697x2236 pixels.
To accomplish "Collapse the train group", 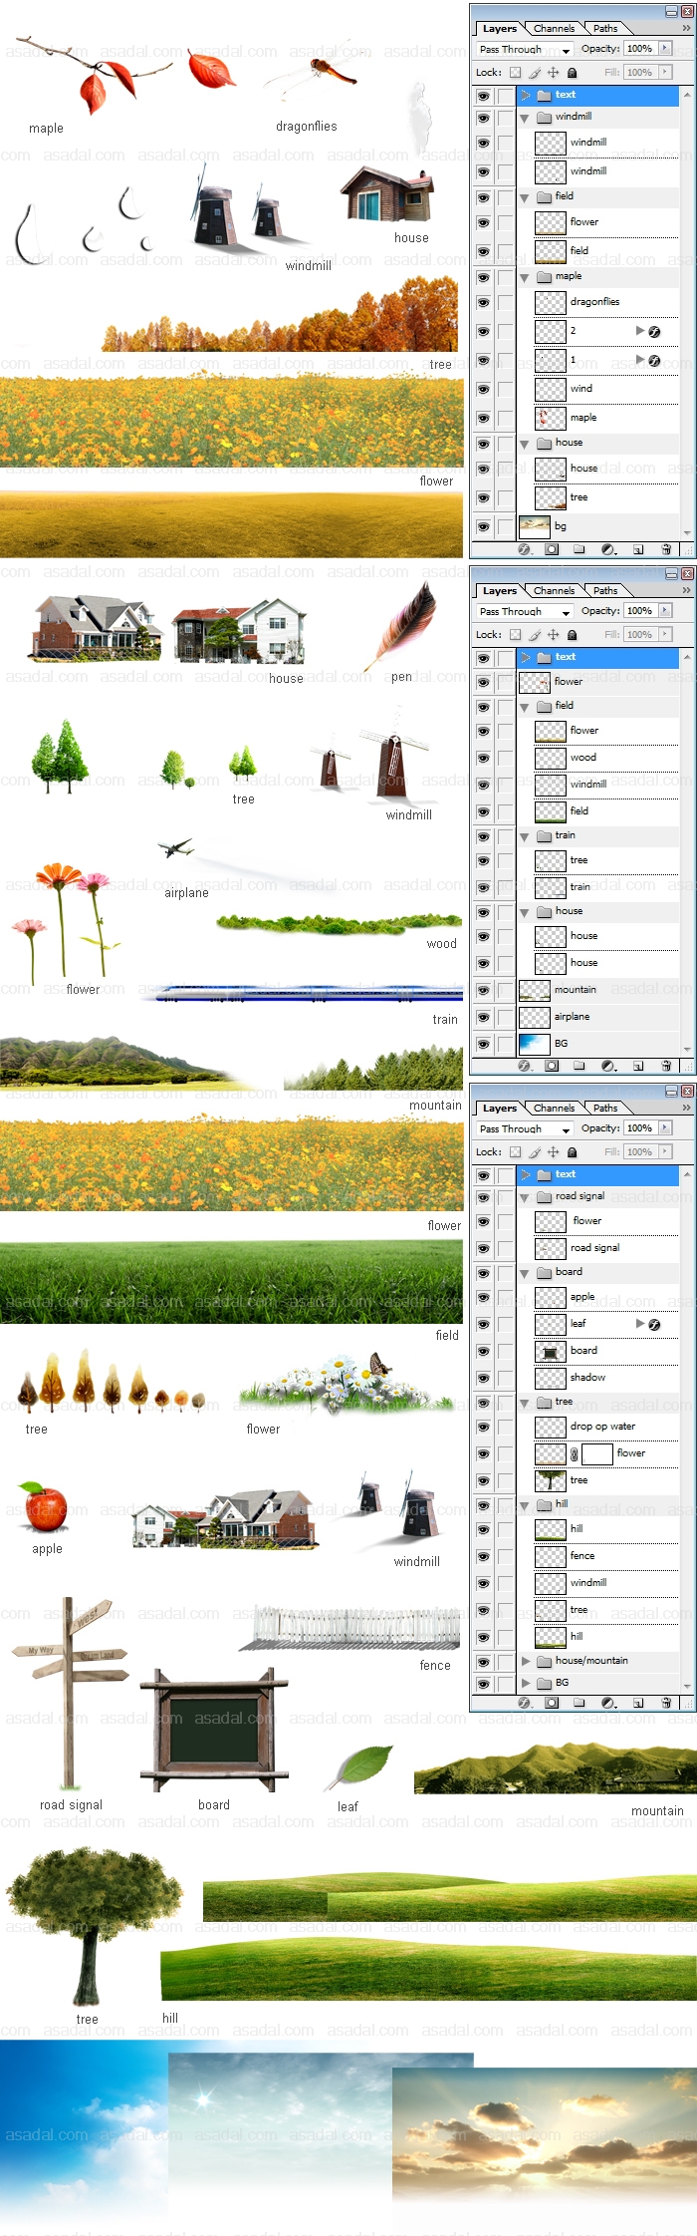I will (x=525, y=836).
